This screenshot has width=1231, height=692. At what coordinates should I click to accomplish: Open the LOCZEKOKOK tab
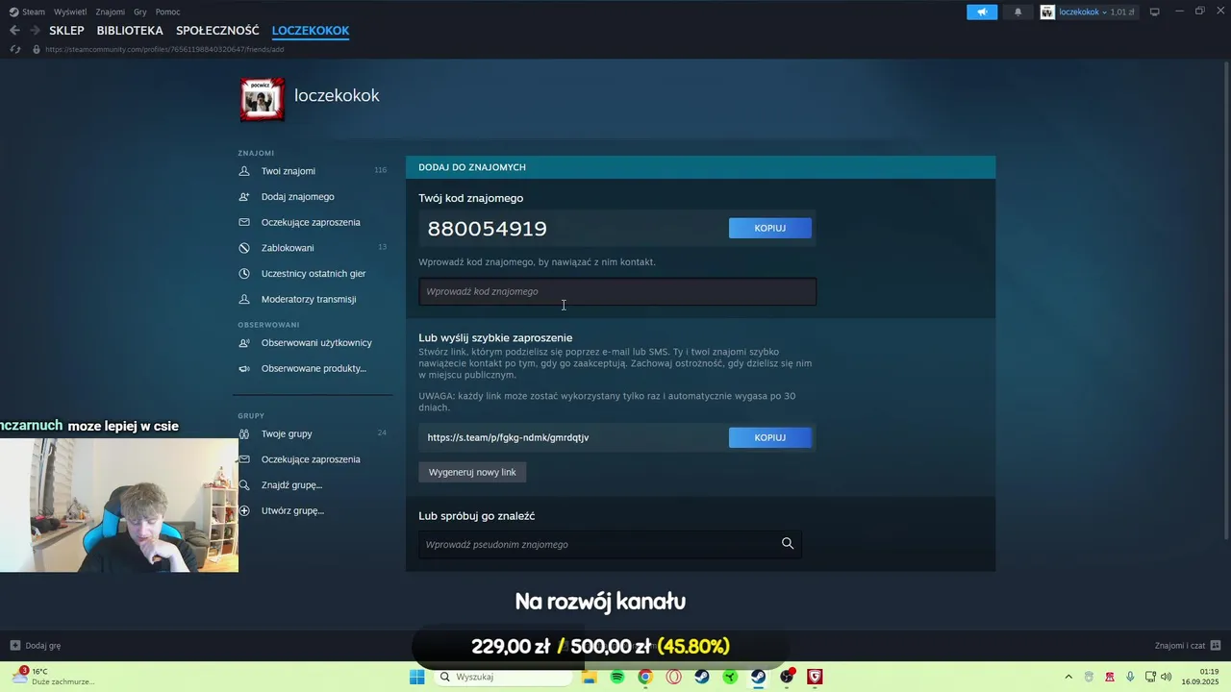click(x=311, y=31)
